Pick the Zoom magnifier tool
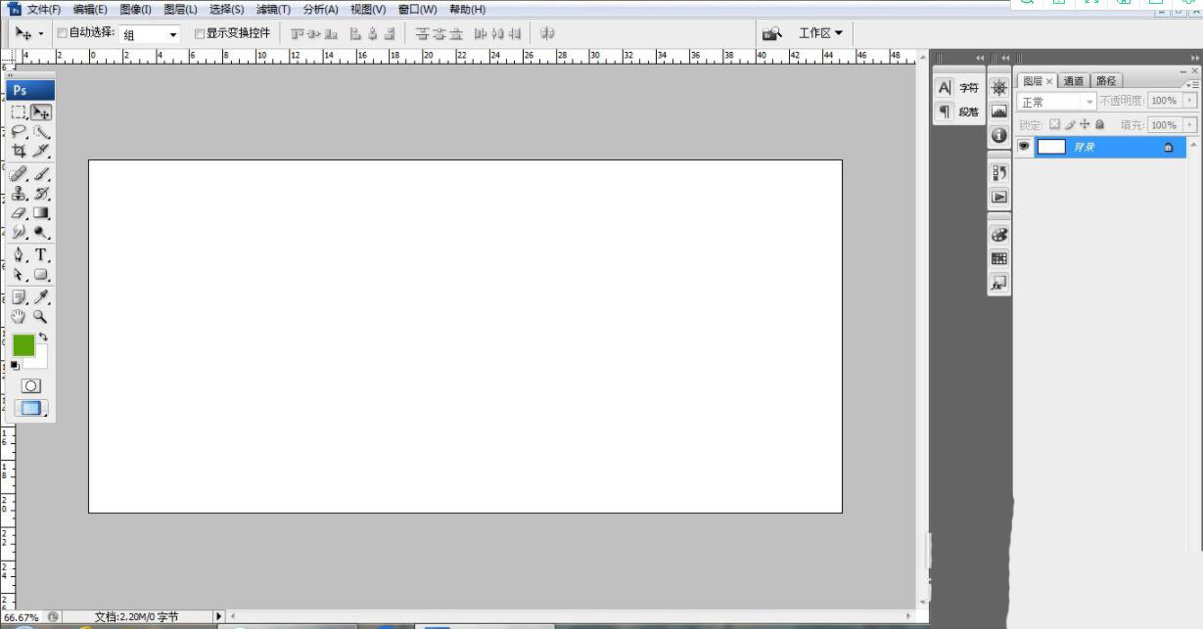This screenshot has height=629, width=1203. 40,317
